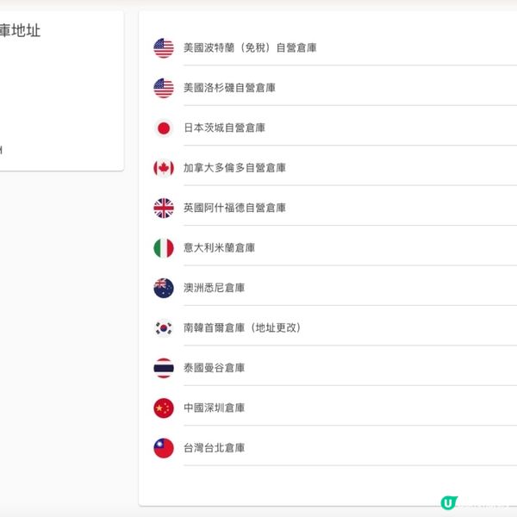Viewport: 517px width, 517px height.
Task: Click the China flag icon
Action: coord(164,408)
